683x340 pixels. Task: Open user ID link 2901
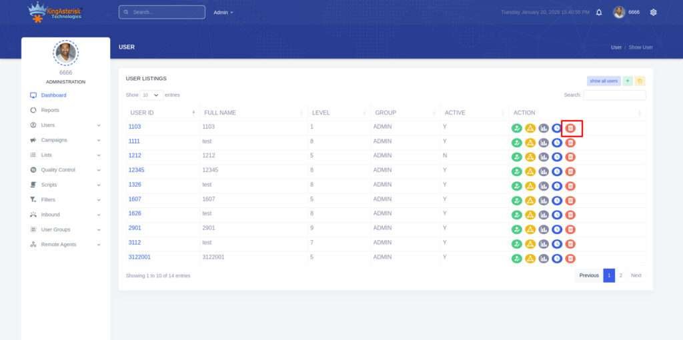tap(135, 228)
